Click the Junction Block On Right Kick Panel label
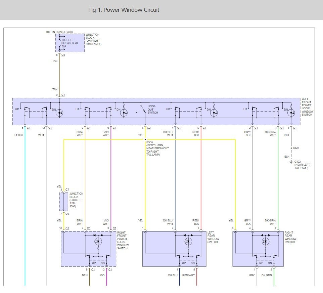This screenshot has height=293, width=323. point(93,39)
